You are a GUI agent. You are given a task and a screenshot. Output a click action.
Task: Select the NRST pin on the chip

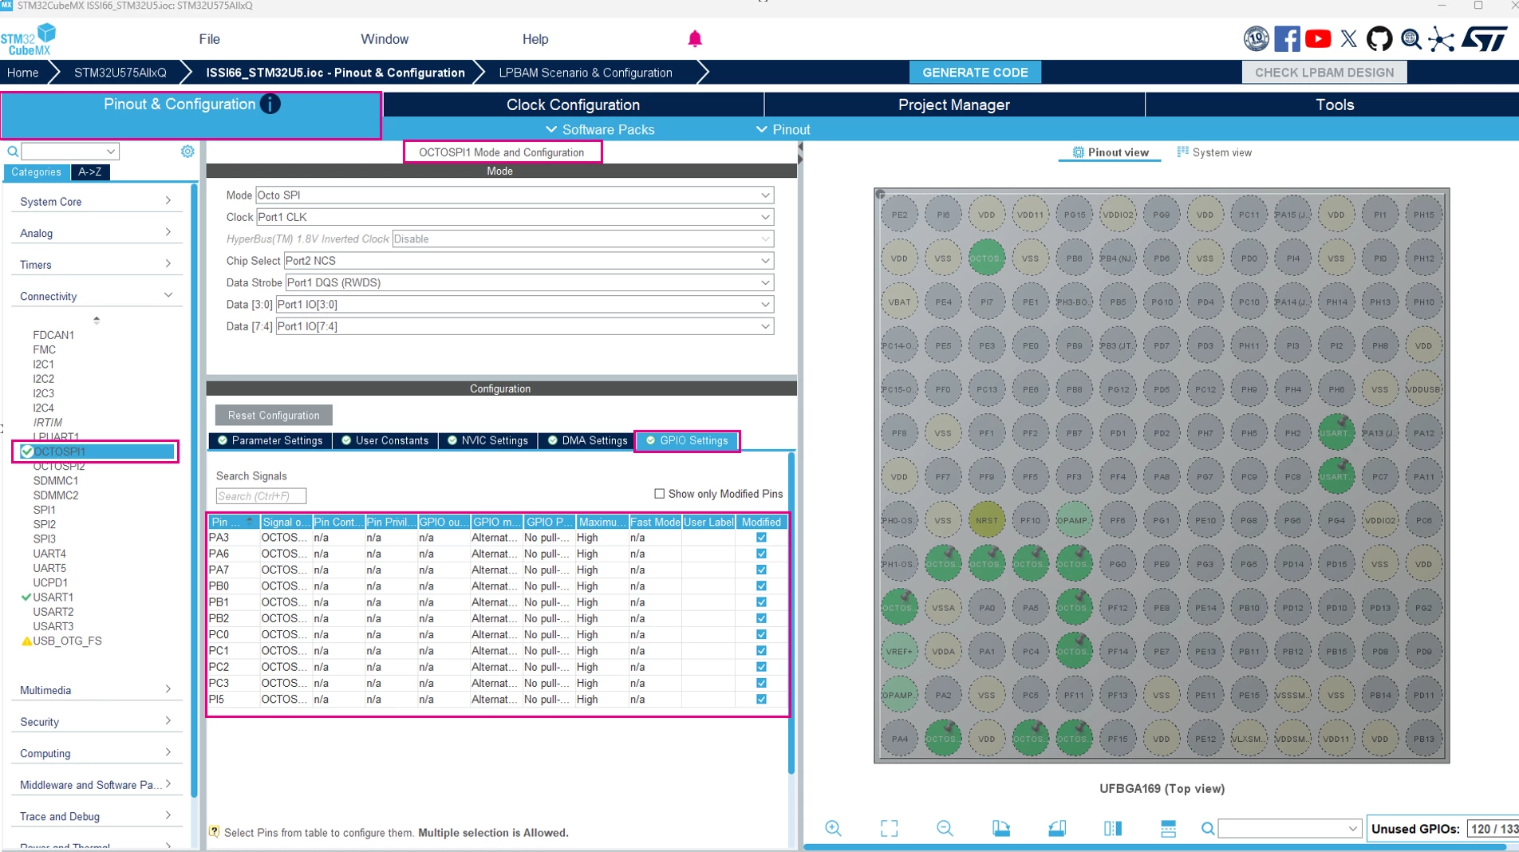[987, 520]
